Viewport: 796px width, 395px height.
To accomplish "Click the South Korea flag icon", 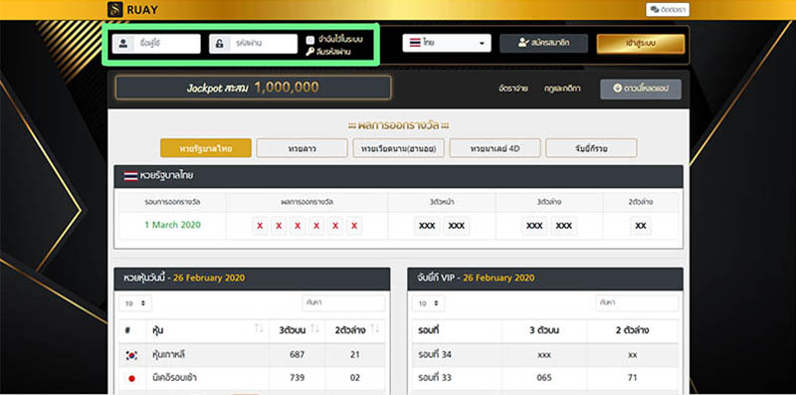I will 131,355.
